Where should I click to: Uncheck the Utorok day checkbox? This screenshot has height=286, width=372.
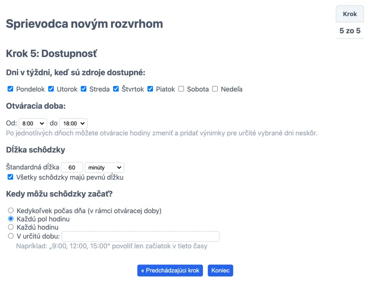tap(51, 89)
